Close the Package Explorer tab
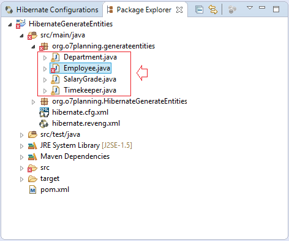Viewport: 289px width, 241px height. (x=179, y=10)
